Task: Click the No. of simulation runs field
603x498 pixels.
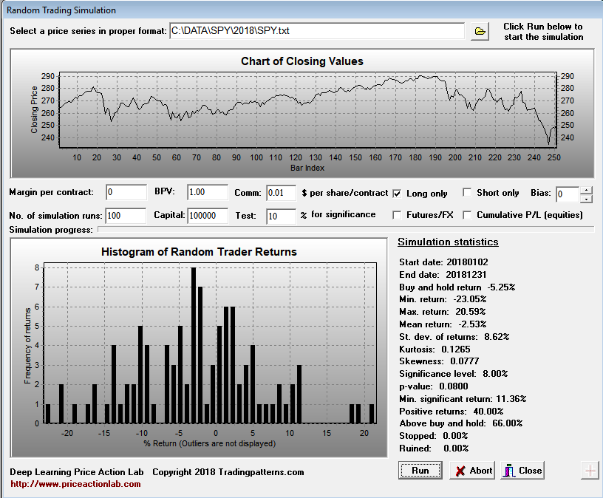Action: pyautogui.click(x=126, y=216)
